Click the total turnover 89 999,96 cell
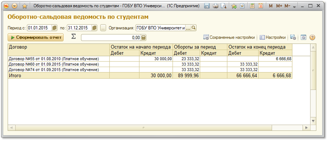The height and width of the screenshot is (141, 328). click(186, 76)
